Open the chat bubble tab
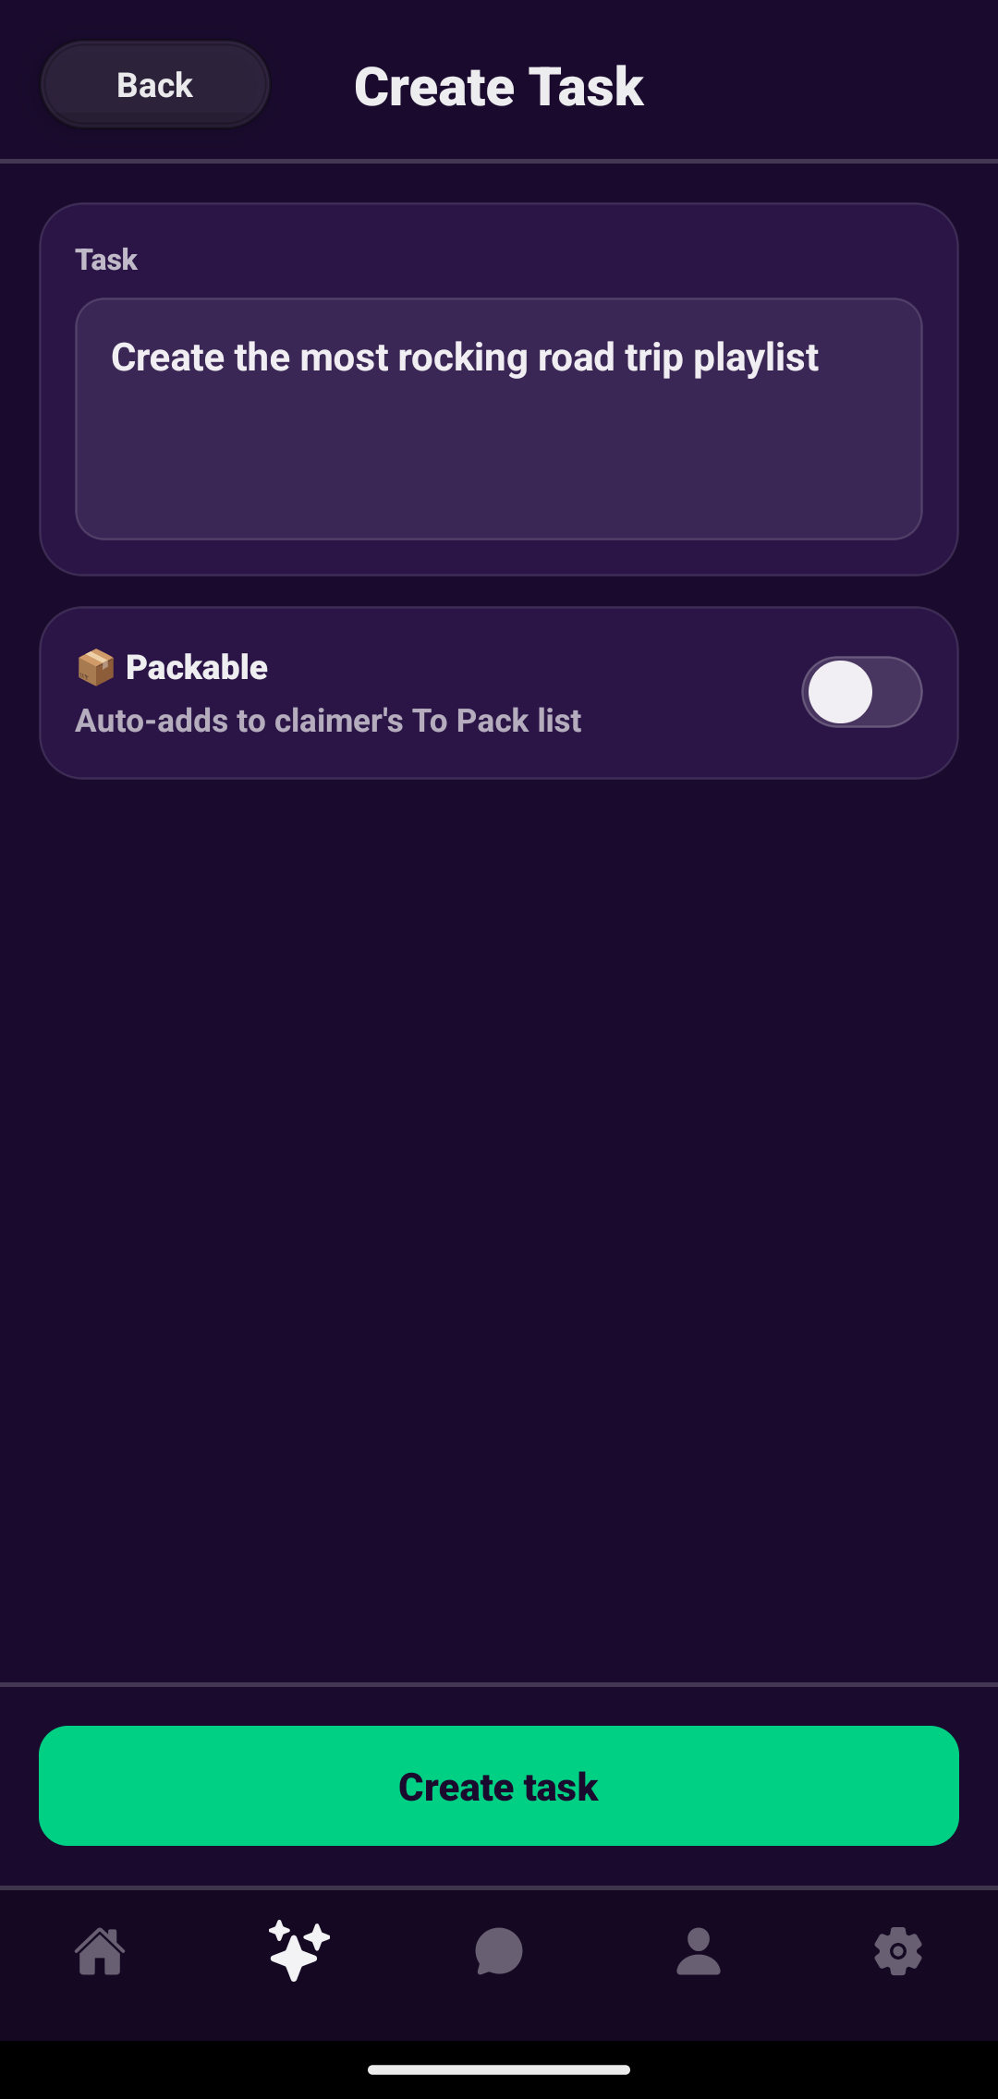This screenshot has width=998, height=2099. (x=499, y=1951)
